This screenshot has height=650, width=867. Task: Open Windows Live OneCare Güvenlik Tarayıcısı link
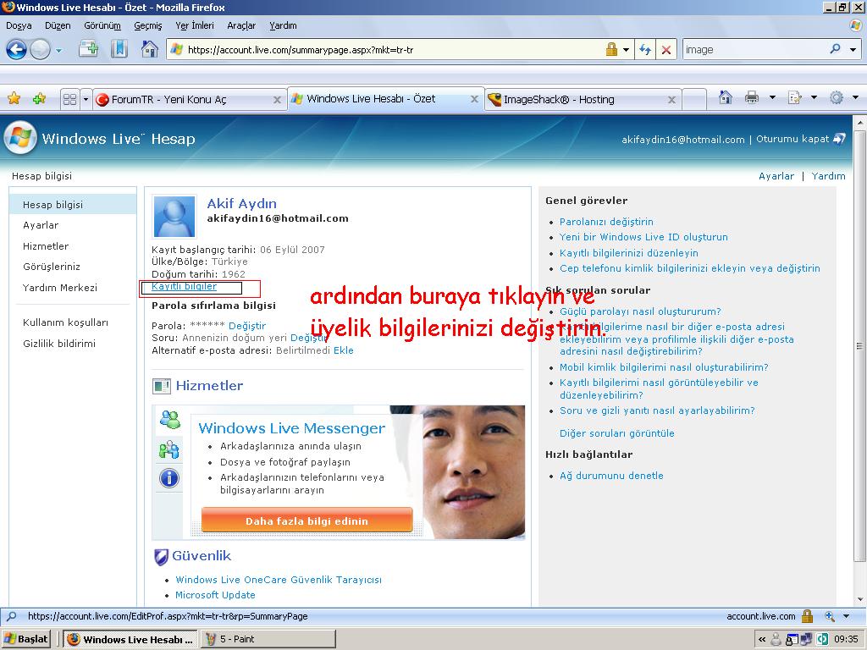279,579
